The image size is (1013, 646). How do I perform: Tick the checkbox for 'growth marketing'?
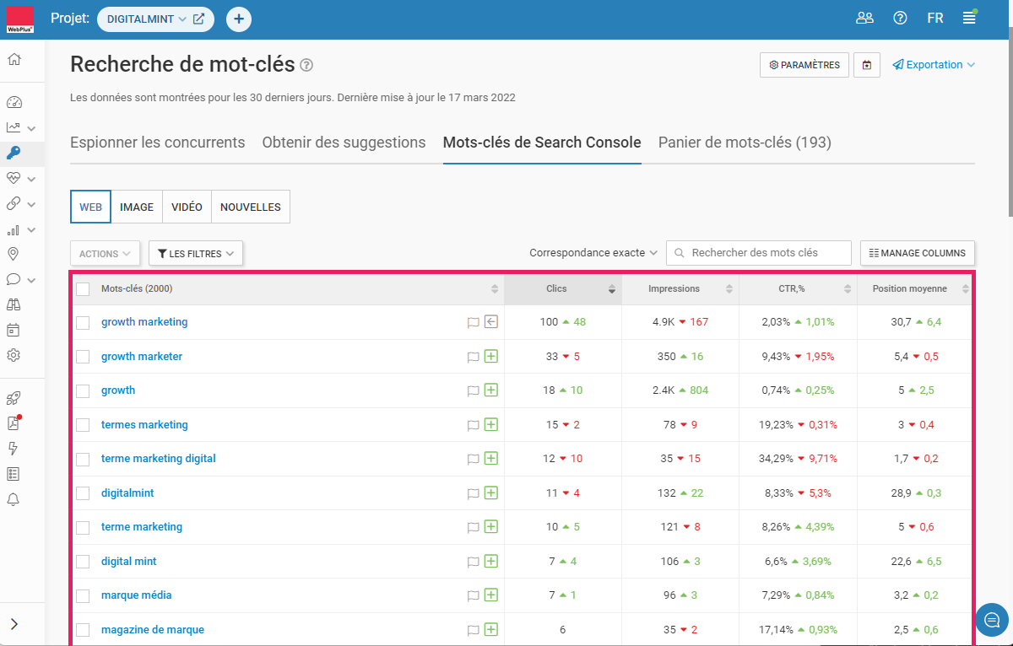(83, 322)
